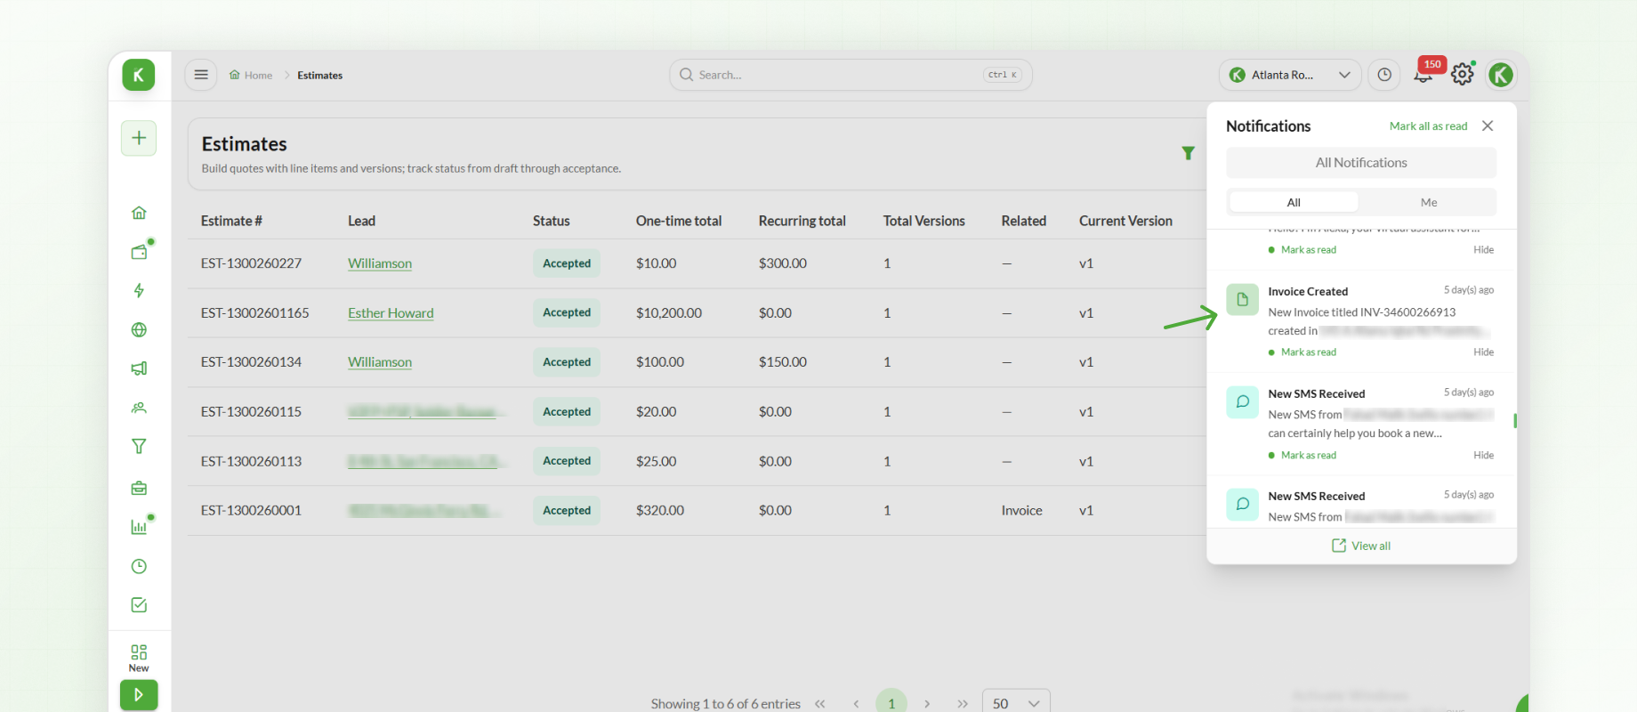Open the All Notifications selector
1637x712 pixels.
pyautogui.click(x=1361, y=163)
